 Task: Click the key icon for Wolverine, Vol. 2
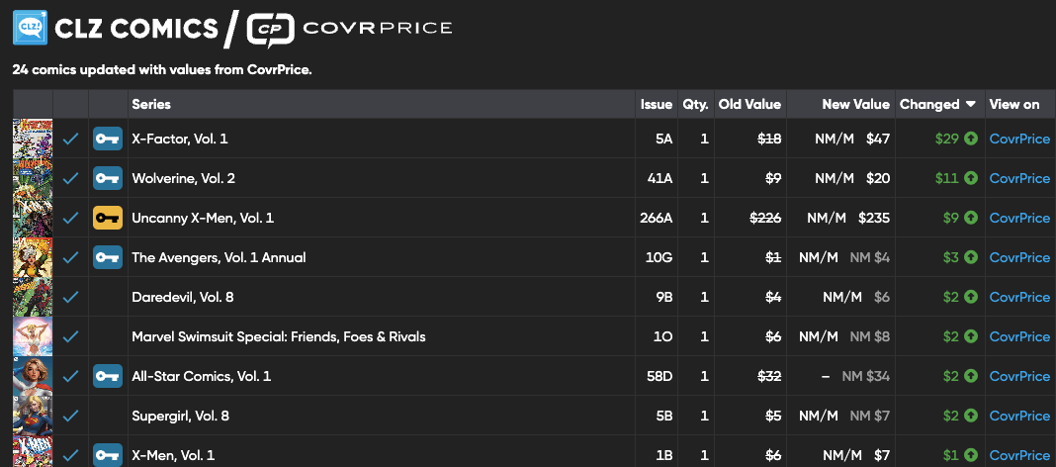[108, 178]
